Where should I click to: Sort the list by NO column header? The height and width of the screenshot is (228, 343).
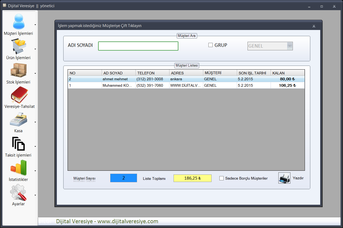(85, 73)
